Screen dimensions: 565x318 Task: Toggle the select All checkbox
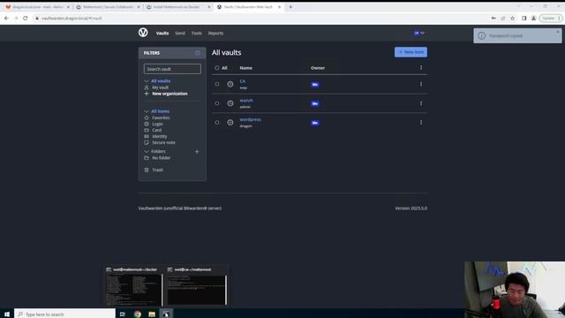click(217, 68)
